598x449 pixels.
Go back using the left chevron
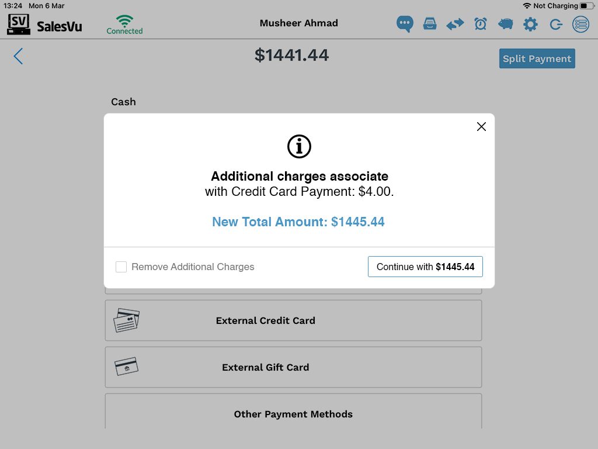[18, 56]
